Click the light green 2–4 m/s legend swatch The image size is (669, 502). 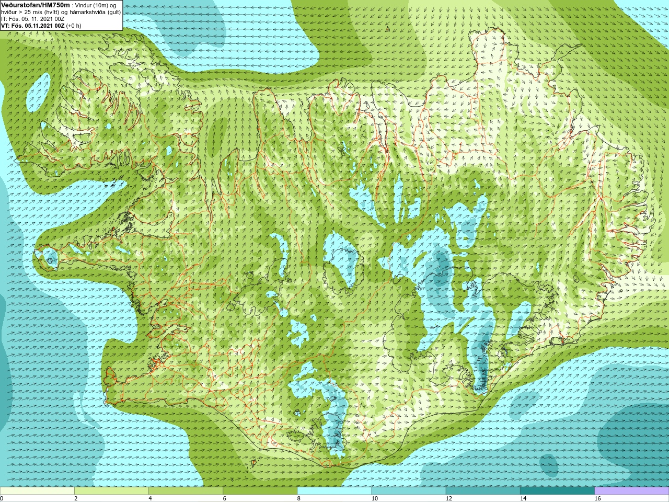click(x=111, y=491)
